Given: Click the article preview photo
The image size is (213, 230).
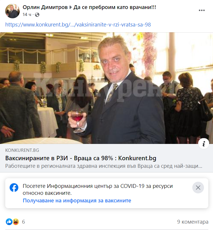Looking at the screenshot, I should [106, 88].
